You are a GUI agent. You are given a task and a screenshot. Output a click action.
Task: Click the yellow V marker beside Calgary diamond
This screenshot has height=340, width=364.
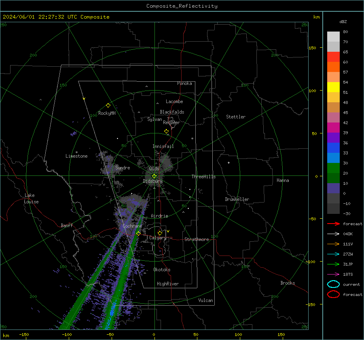[x=168, y=231]
